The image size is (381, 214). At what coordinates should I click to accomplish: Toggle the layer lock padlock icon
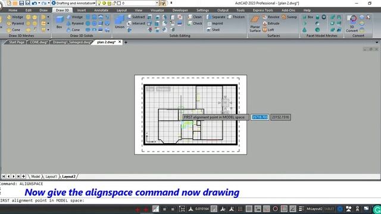tap(114, 3)
